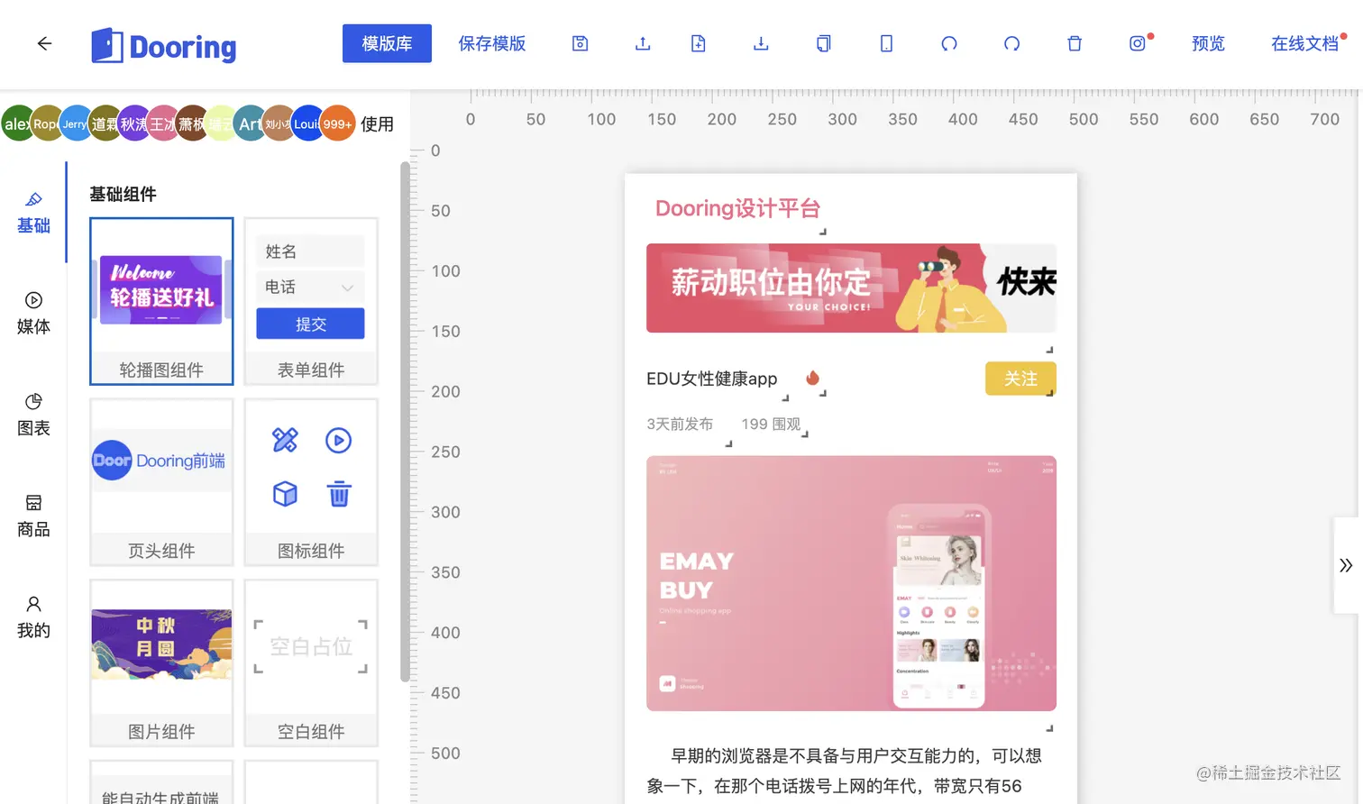Select the 199 围观 text on canvas
Image resolution: width=1363 pixels, height=804 pixels.
pyautogui.click(x=771, y=424)
